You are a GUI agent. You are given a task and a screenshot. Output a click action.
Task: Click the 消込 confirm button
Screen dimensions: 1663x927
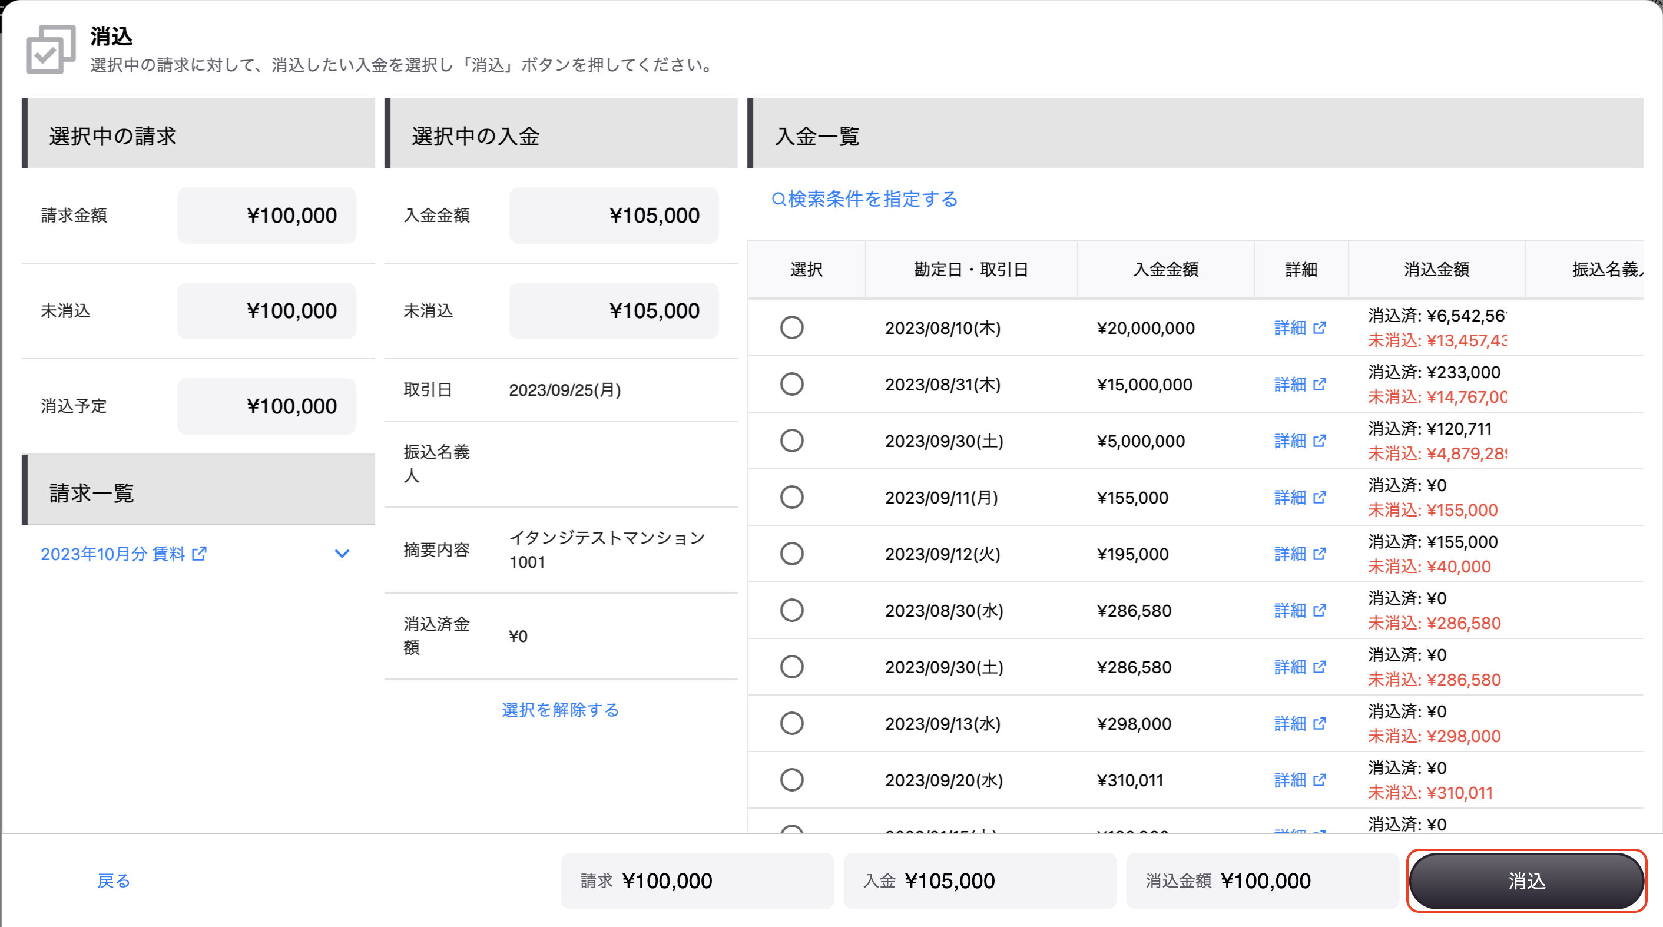(1527, 881)
